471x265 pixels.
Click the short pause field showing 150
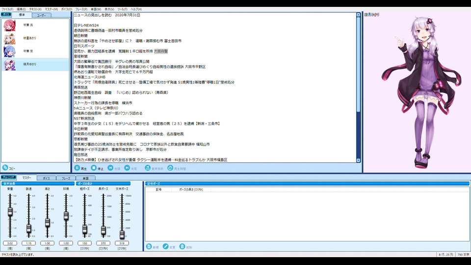84,243
